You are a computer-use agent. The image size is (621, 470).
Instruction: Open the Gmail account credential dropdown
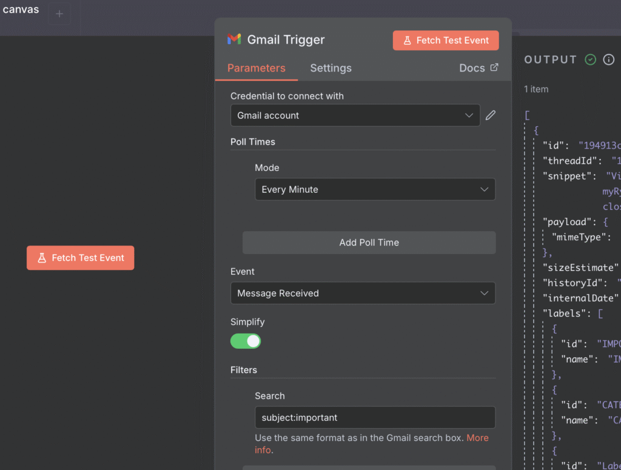355,115
